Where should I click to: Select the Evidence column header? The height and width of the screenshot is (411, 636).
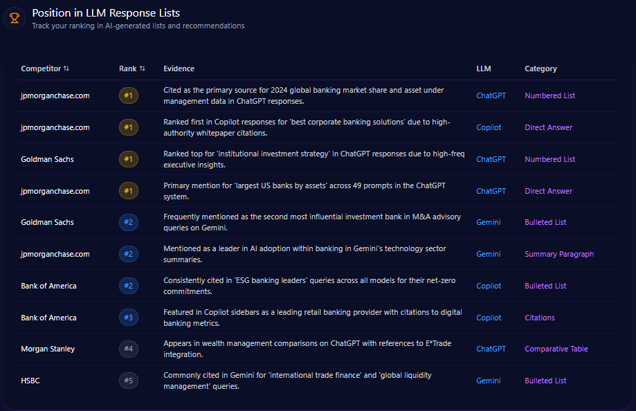tap(179, 68)
